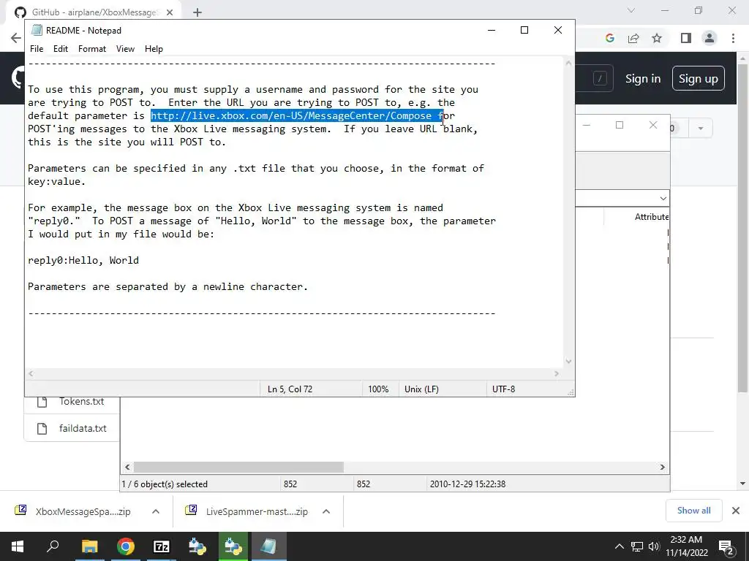This screenshot has width=749, height=561.
Task: Click the 100% zoom status entry
Action: point(378,389)
